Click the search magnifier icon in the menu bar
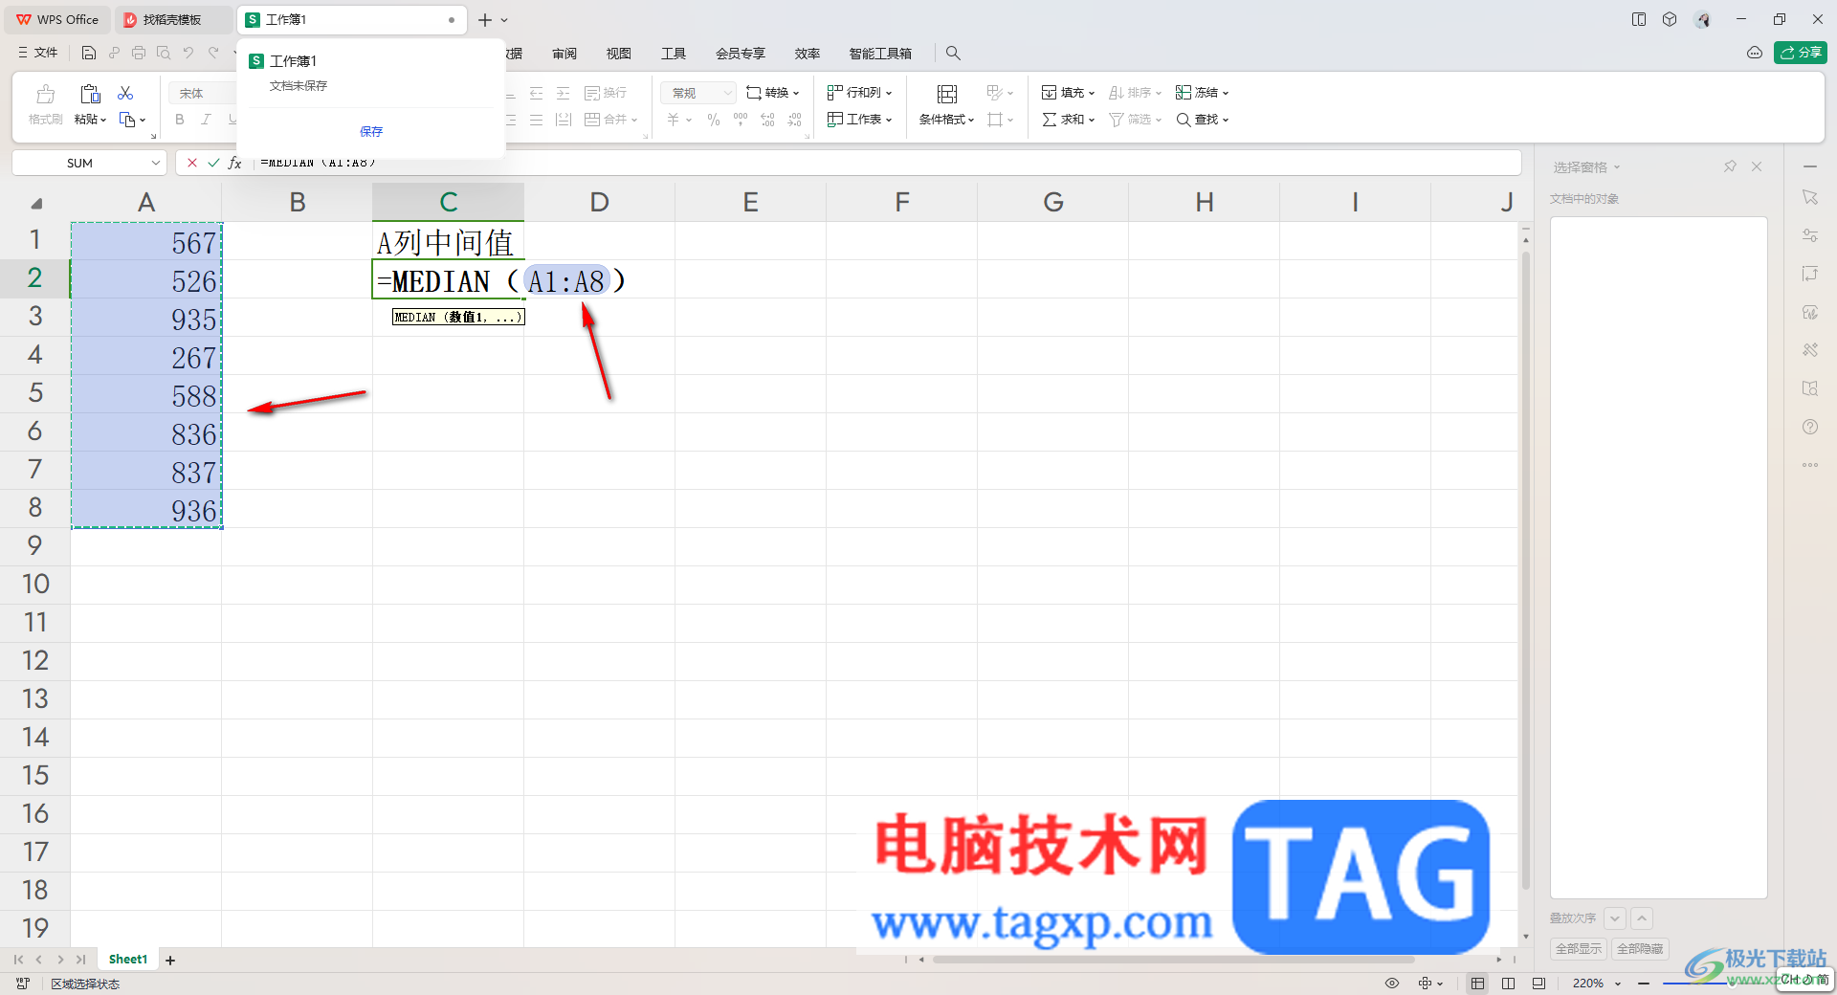Screen dimensions: 1837x995 tap(953, 54)
